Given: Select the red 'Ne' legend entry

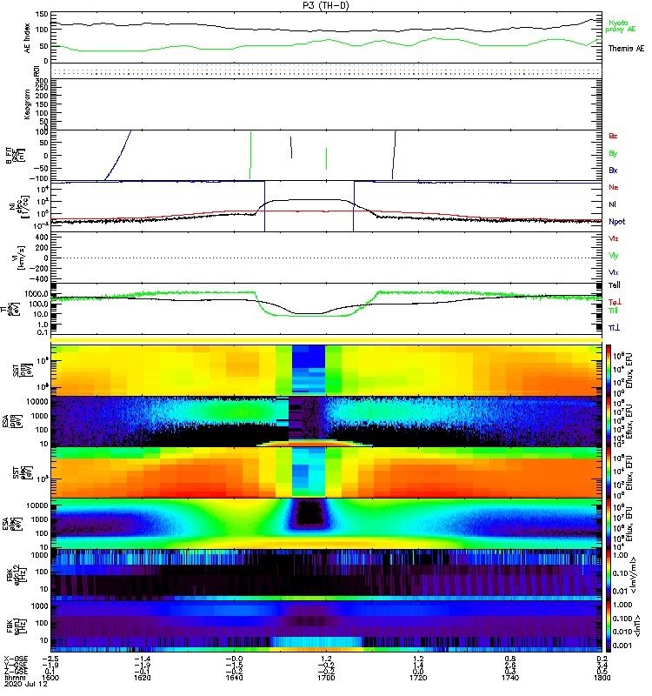Looking at the screenshot, I should pos(613,187).
